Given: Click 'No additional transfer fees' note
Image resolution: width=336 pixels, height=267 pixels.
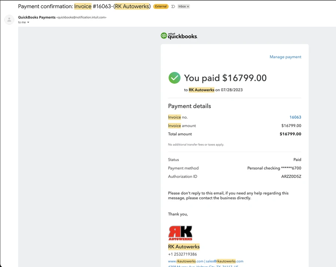Looking at the screenshot, I should 196,145.
